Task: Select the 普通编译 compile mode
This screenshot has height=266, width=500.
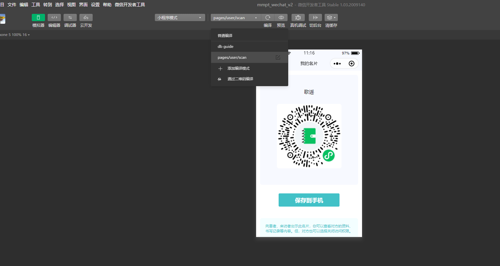Action: pyautogui.click(x=250, y=36)
